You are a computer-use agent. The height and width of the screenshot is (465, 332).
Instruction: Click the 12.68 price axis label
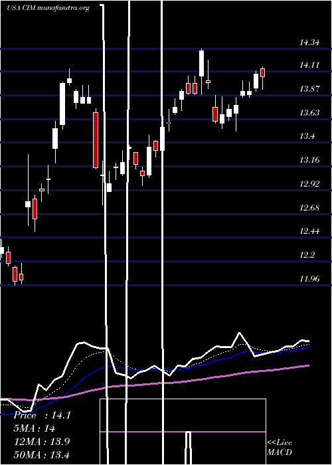[309, 207]
